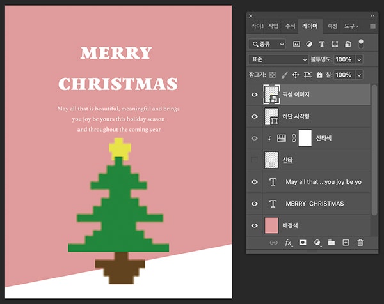Filter layers by text type
The width and height of the screenshot is (384, 304).
(x=322, y=44)
